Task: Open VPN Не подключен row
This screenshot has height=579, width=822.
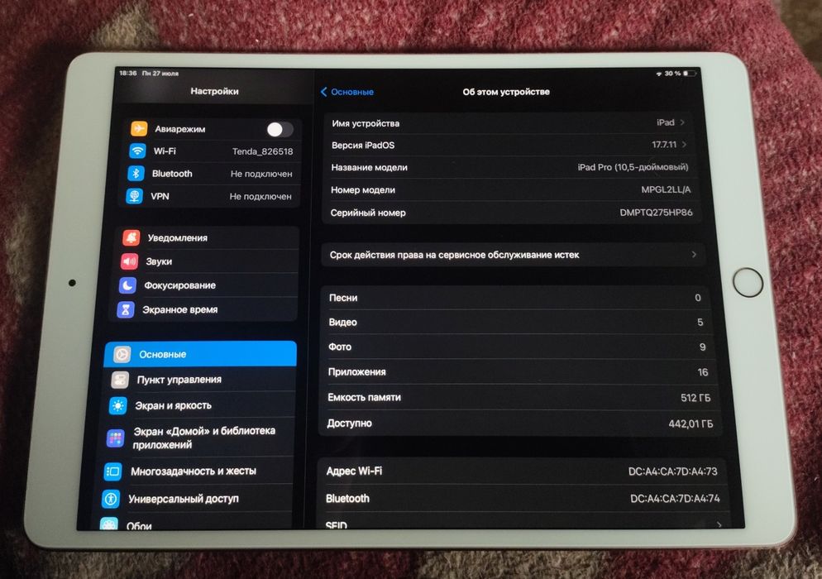Action: (x=210, y=196)
